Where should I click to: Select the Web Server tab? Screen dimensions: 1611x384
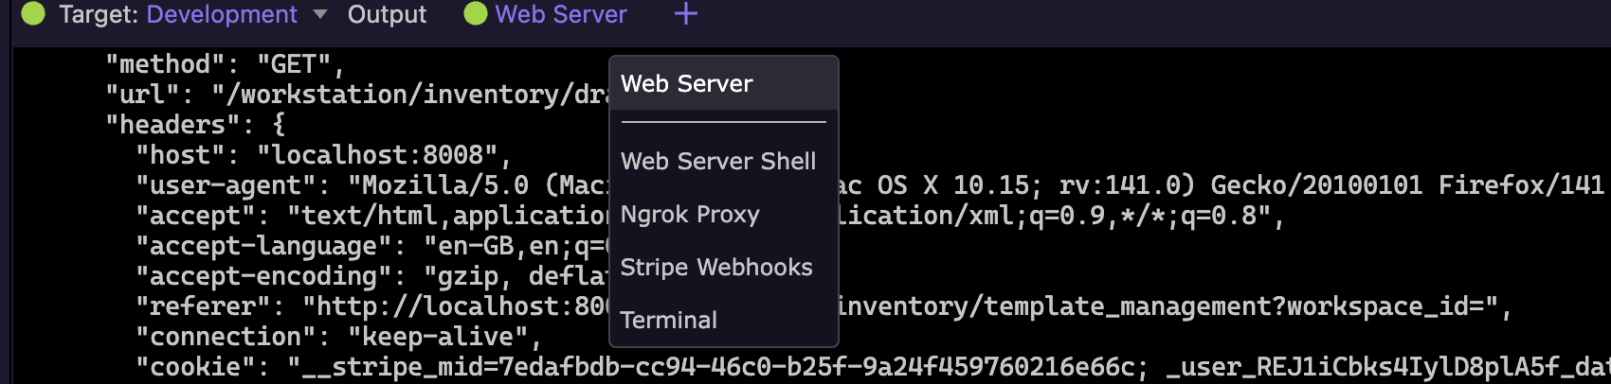tap(561, 14)
